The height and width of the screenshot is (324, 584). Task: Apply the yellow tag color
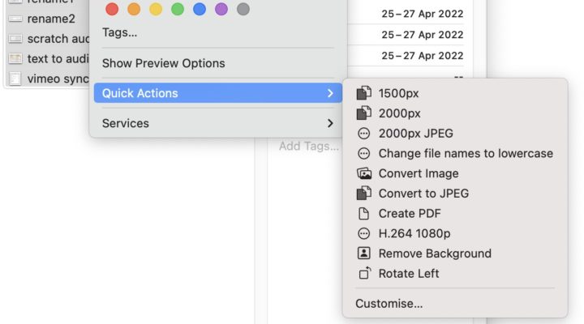(156, 9)
